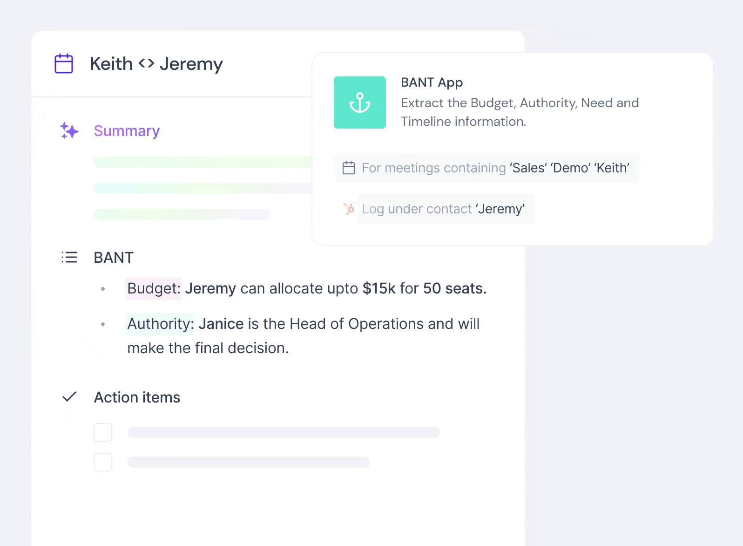Click the orange HubSpot icon before Log under contact
Screen dimensions: 743x546
point(349,209)
